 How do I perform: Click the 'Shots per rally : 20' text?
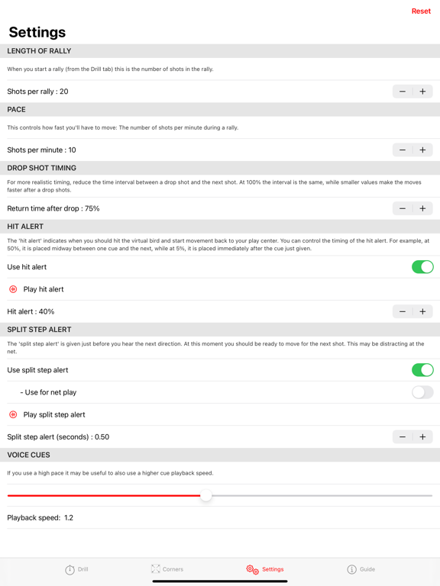(37, 92)
